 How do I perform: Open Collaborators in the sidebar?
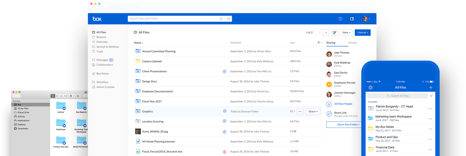click(x=102, y=65)
